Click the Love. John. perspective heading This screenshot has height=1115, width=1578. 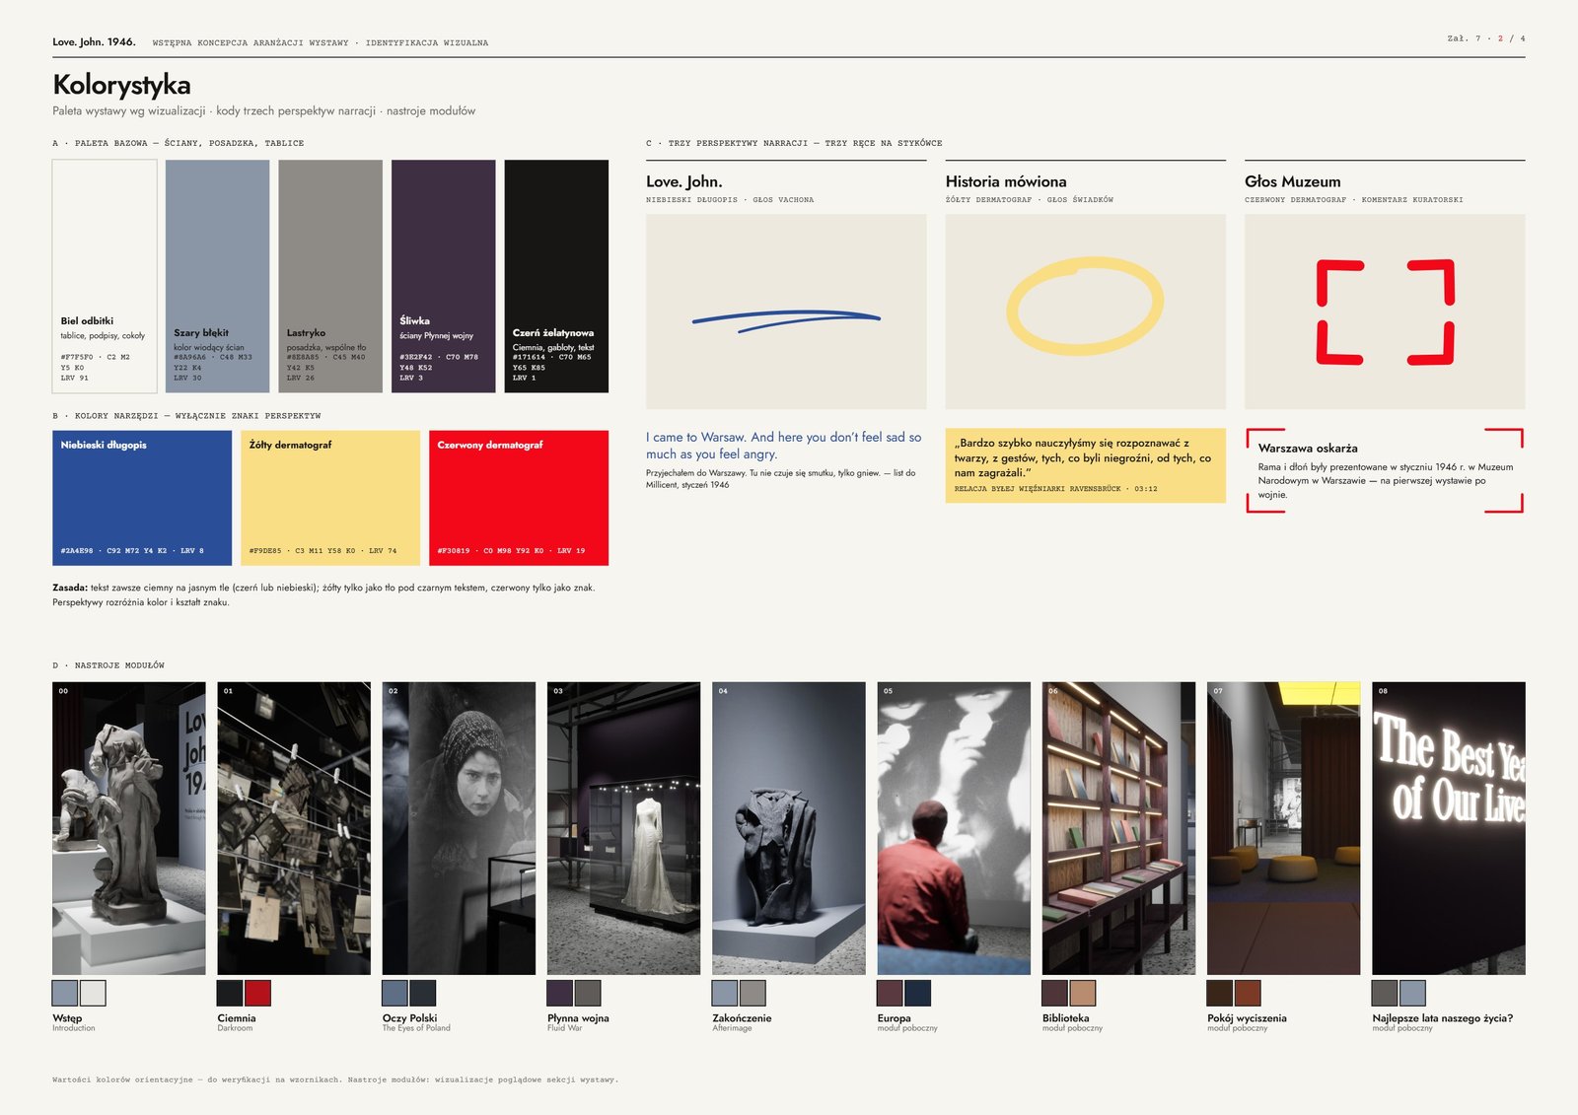tap(684, 181)
